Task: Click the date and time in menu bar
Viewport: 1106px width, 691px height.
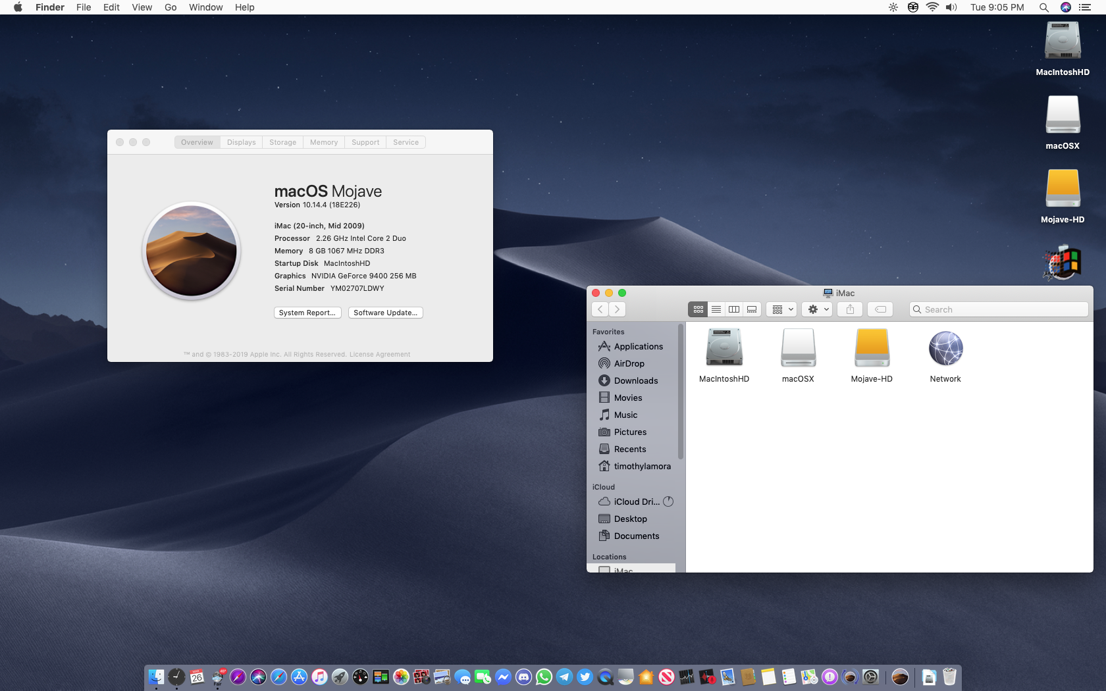Action: click(x=997, y=7)
